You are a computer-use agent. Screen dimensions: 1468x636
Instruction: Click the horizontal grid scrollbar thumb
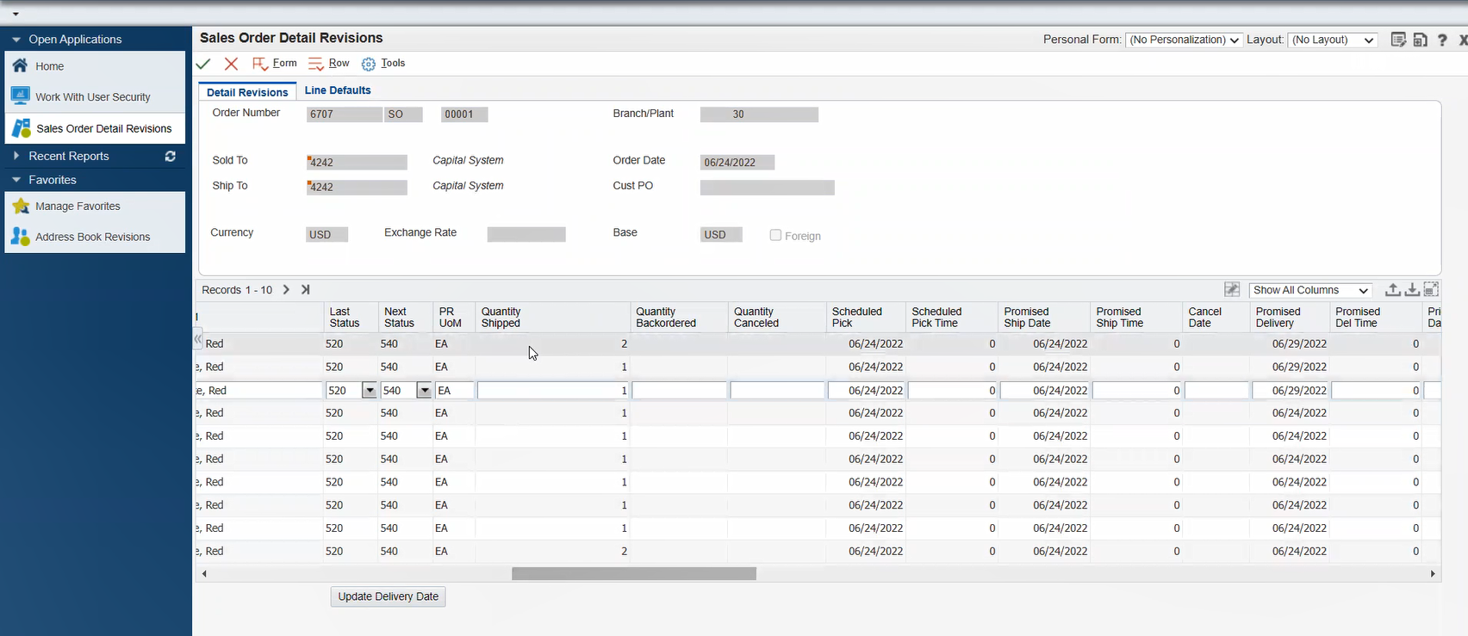(633, 574)
